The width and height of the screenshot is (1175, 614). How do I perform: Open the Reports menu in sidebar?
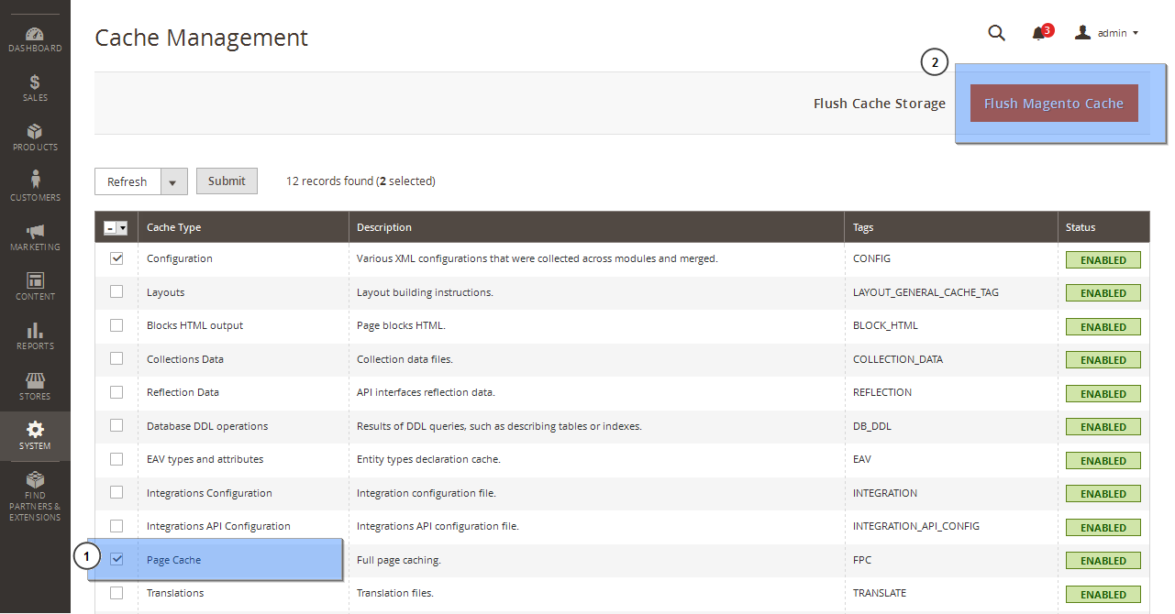pos(35,335)
